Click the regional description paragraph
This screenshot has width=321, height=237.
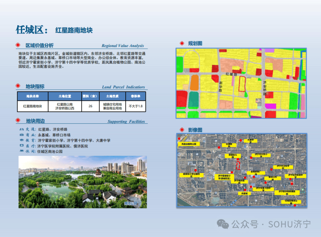pyautogui.click(x=82, y=60)
